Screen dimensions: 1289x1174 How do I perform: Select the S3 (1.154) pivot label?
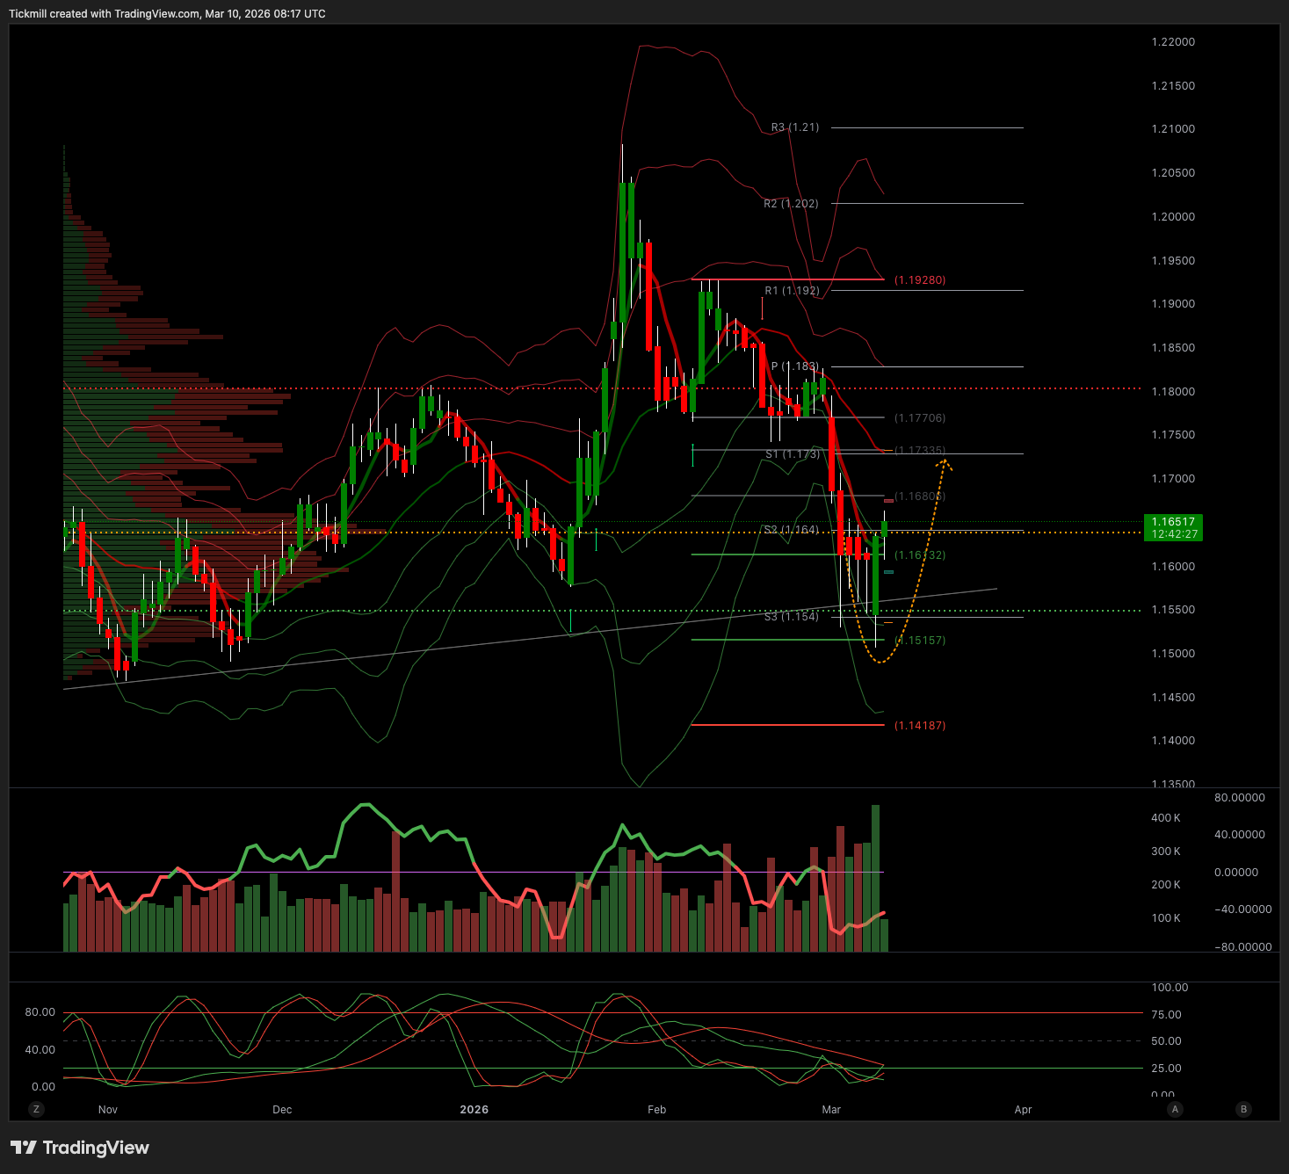[x=791, y=617]
